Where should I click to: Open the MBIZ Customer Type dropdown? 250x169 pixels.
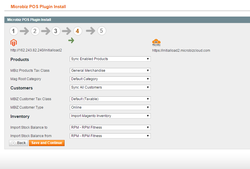point(110,107)
